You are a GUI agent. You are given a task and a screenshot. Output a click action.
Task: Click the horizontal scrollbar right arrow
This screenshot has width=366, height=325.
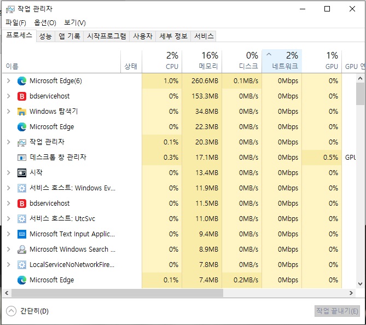pos(351,293)
